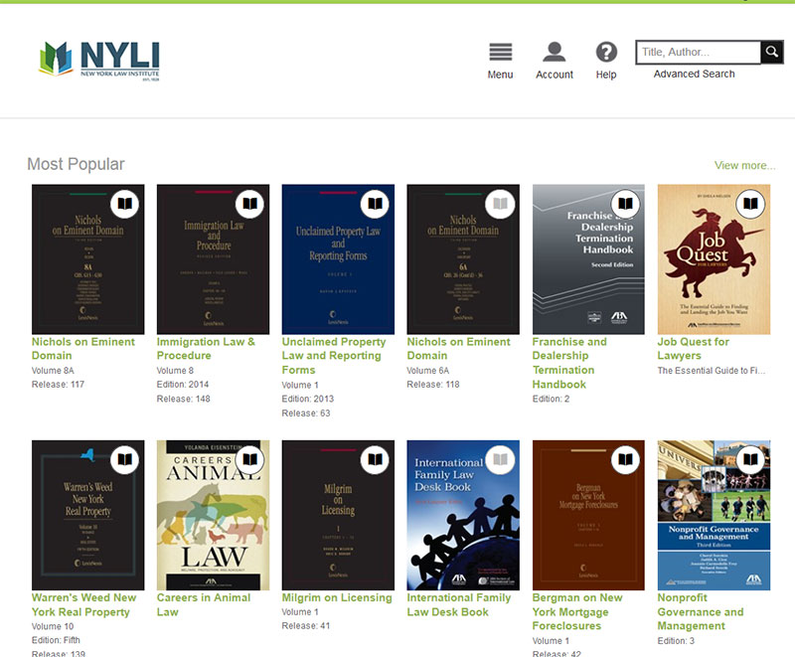Click the book icon on Nichols Volume 6A cover
This screenshot has width=795, height=657.
tap(500, 204)
